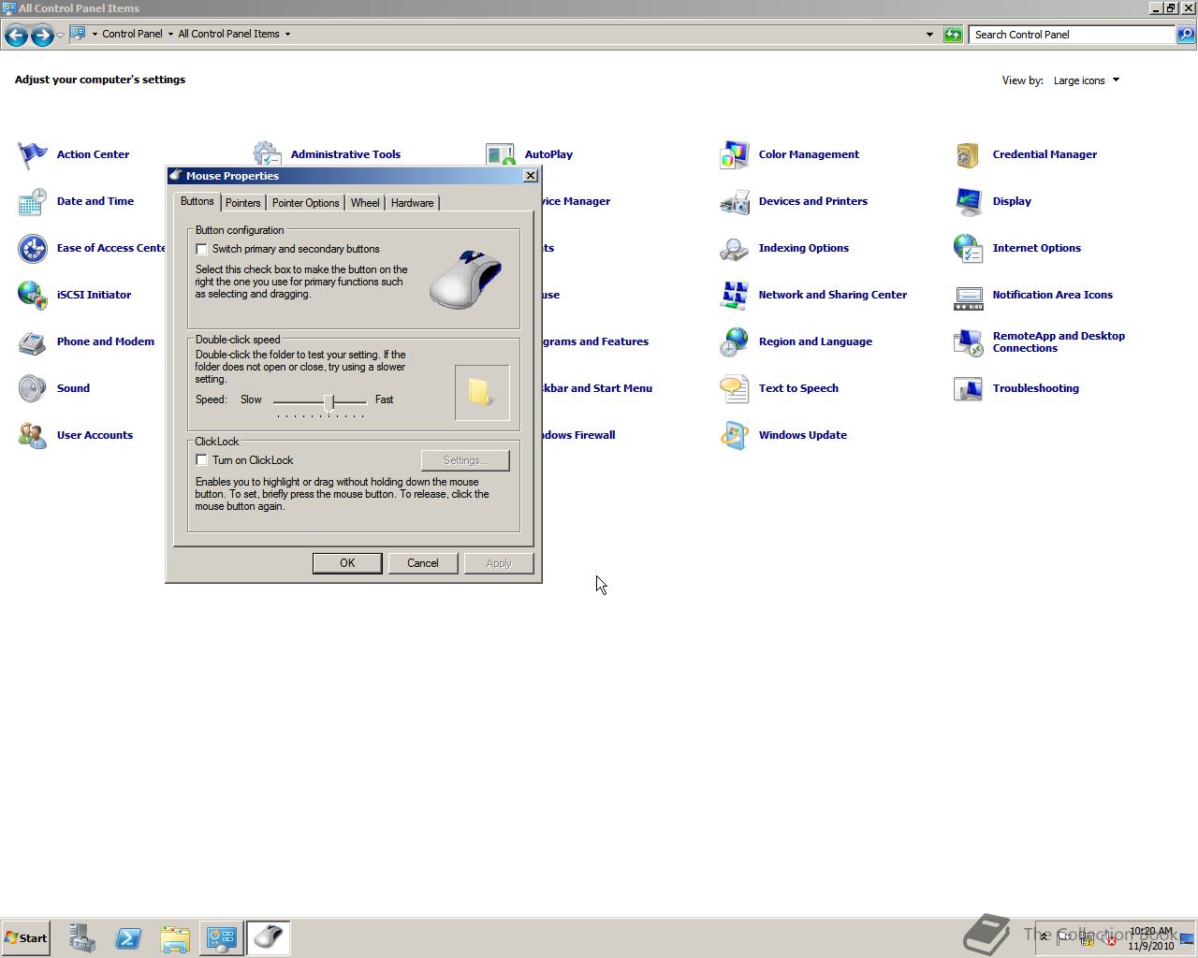Viewport: 1198px width, 958px height.
Task: Switch to the Pointers tab
Action: (243, 203)
